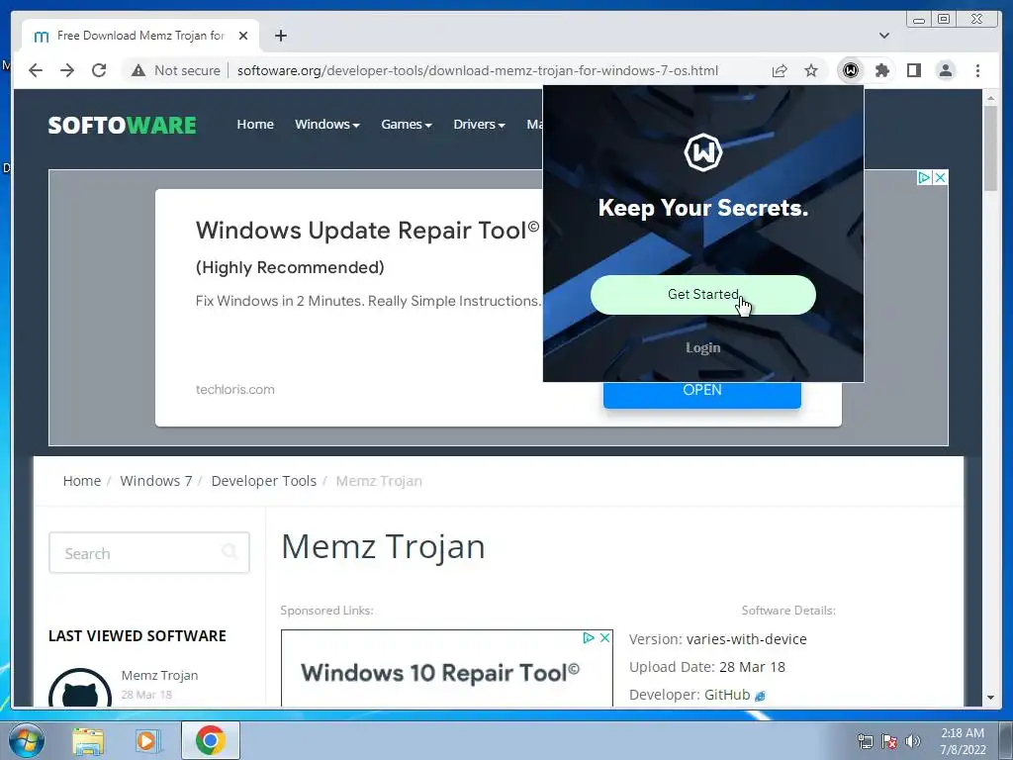
Task: Click the network tray icon
Action: [865, 741]
